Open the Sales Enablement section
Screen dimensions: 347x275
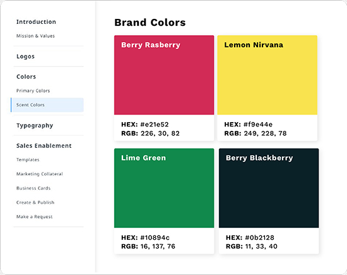click(x=44, y=145)
